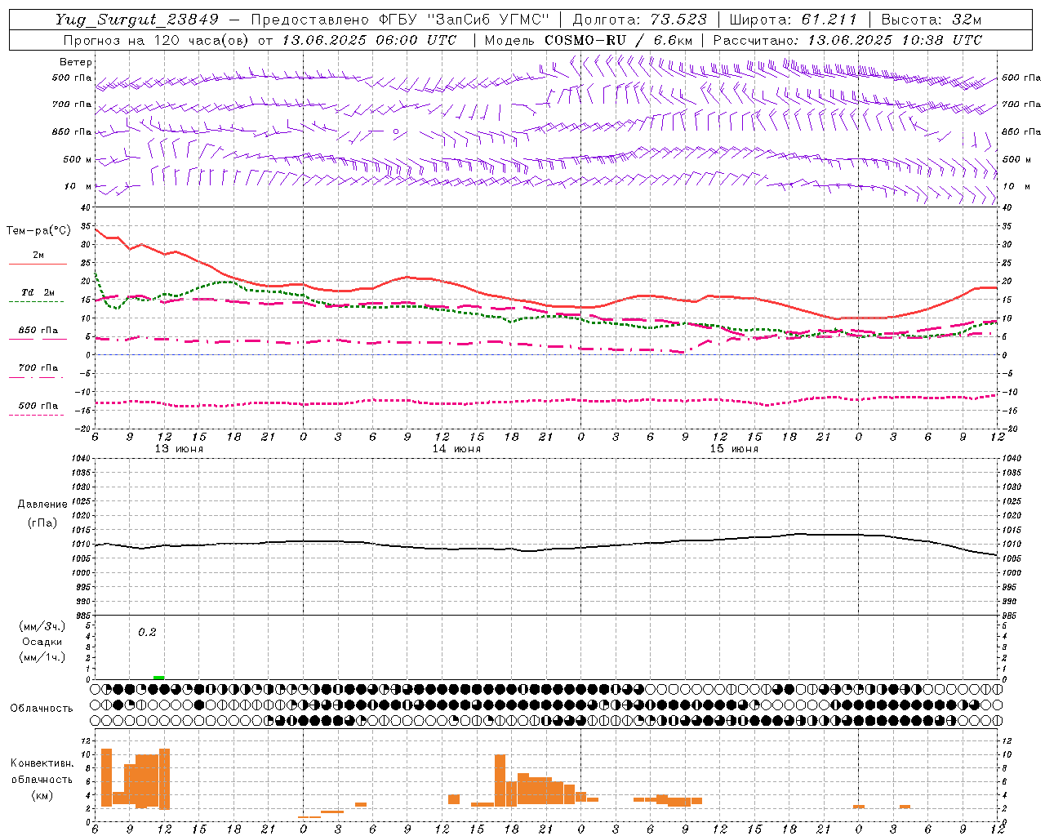Click the Облачность panel label
This screenshot has width=1045, height=836.
[x=42, y=709]
